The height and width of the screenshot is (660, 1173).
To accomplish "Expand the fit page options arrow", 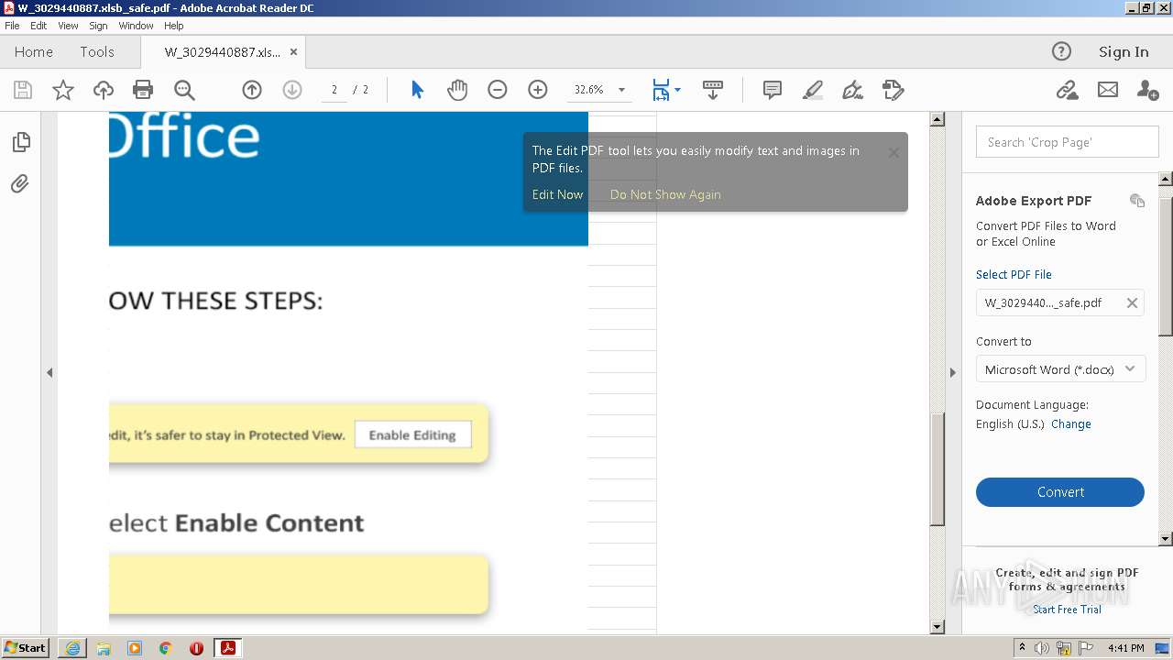I will (x=677, y=90).
